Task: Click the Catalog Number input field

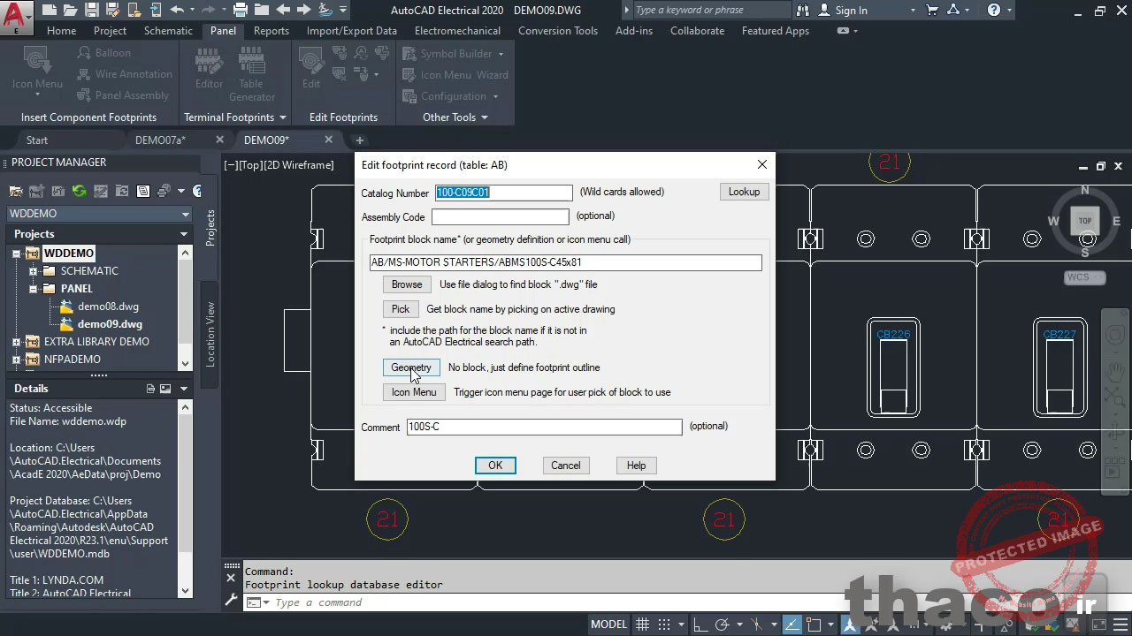Action: click(502, 193)
